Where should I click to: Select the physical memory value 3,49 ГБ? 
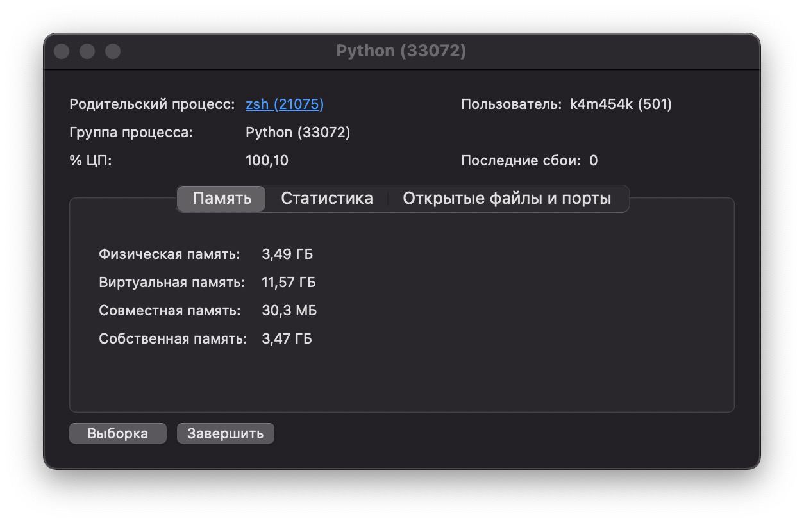287,254
